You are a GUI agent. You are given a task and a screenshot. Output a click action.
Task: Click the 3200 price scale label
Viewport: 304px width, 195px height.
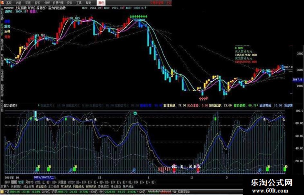[299, 54]
